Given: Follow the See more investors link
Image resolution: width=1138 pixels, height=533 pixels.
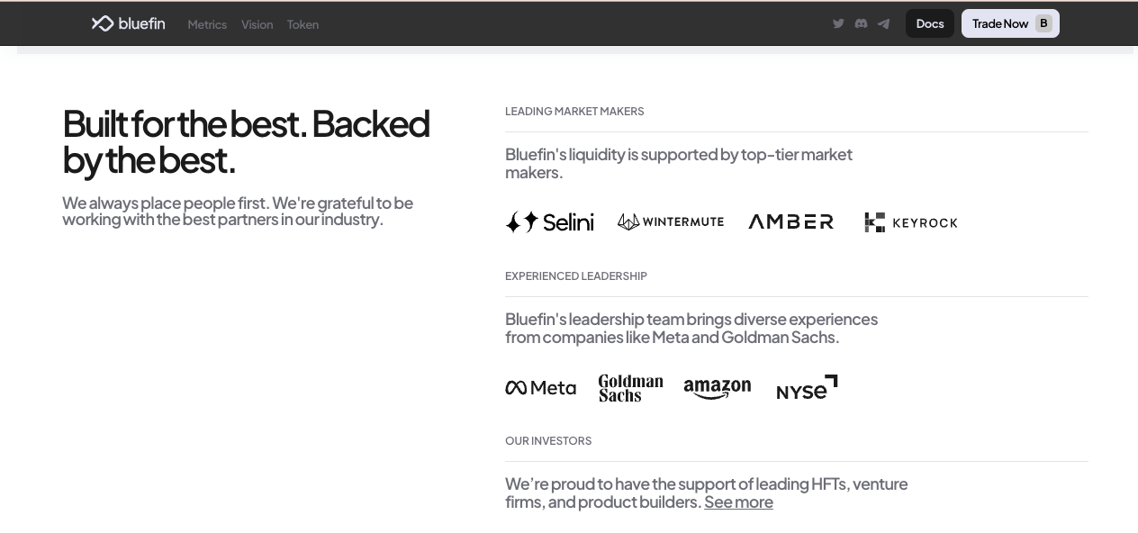Looking at the screenshot, I should click(738, 502).
